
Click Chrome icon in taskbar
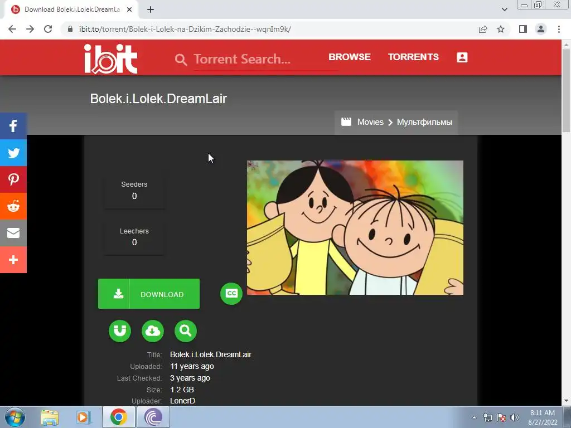point(118,417)
